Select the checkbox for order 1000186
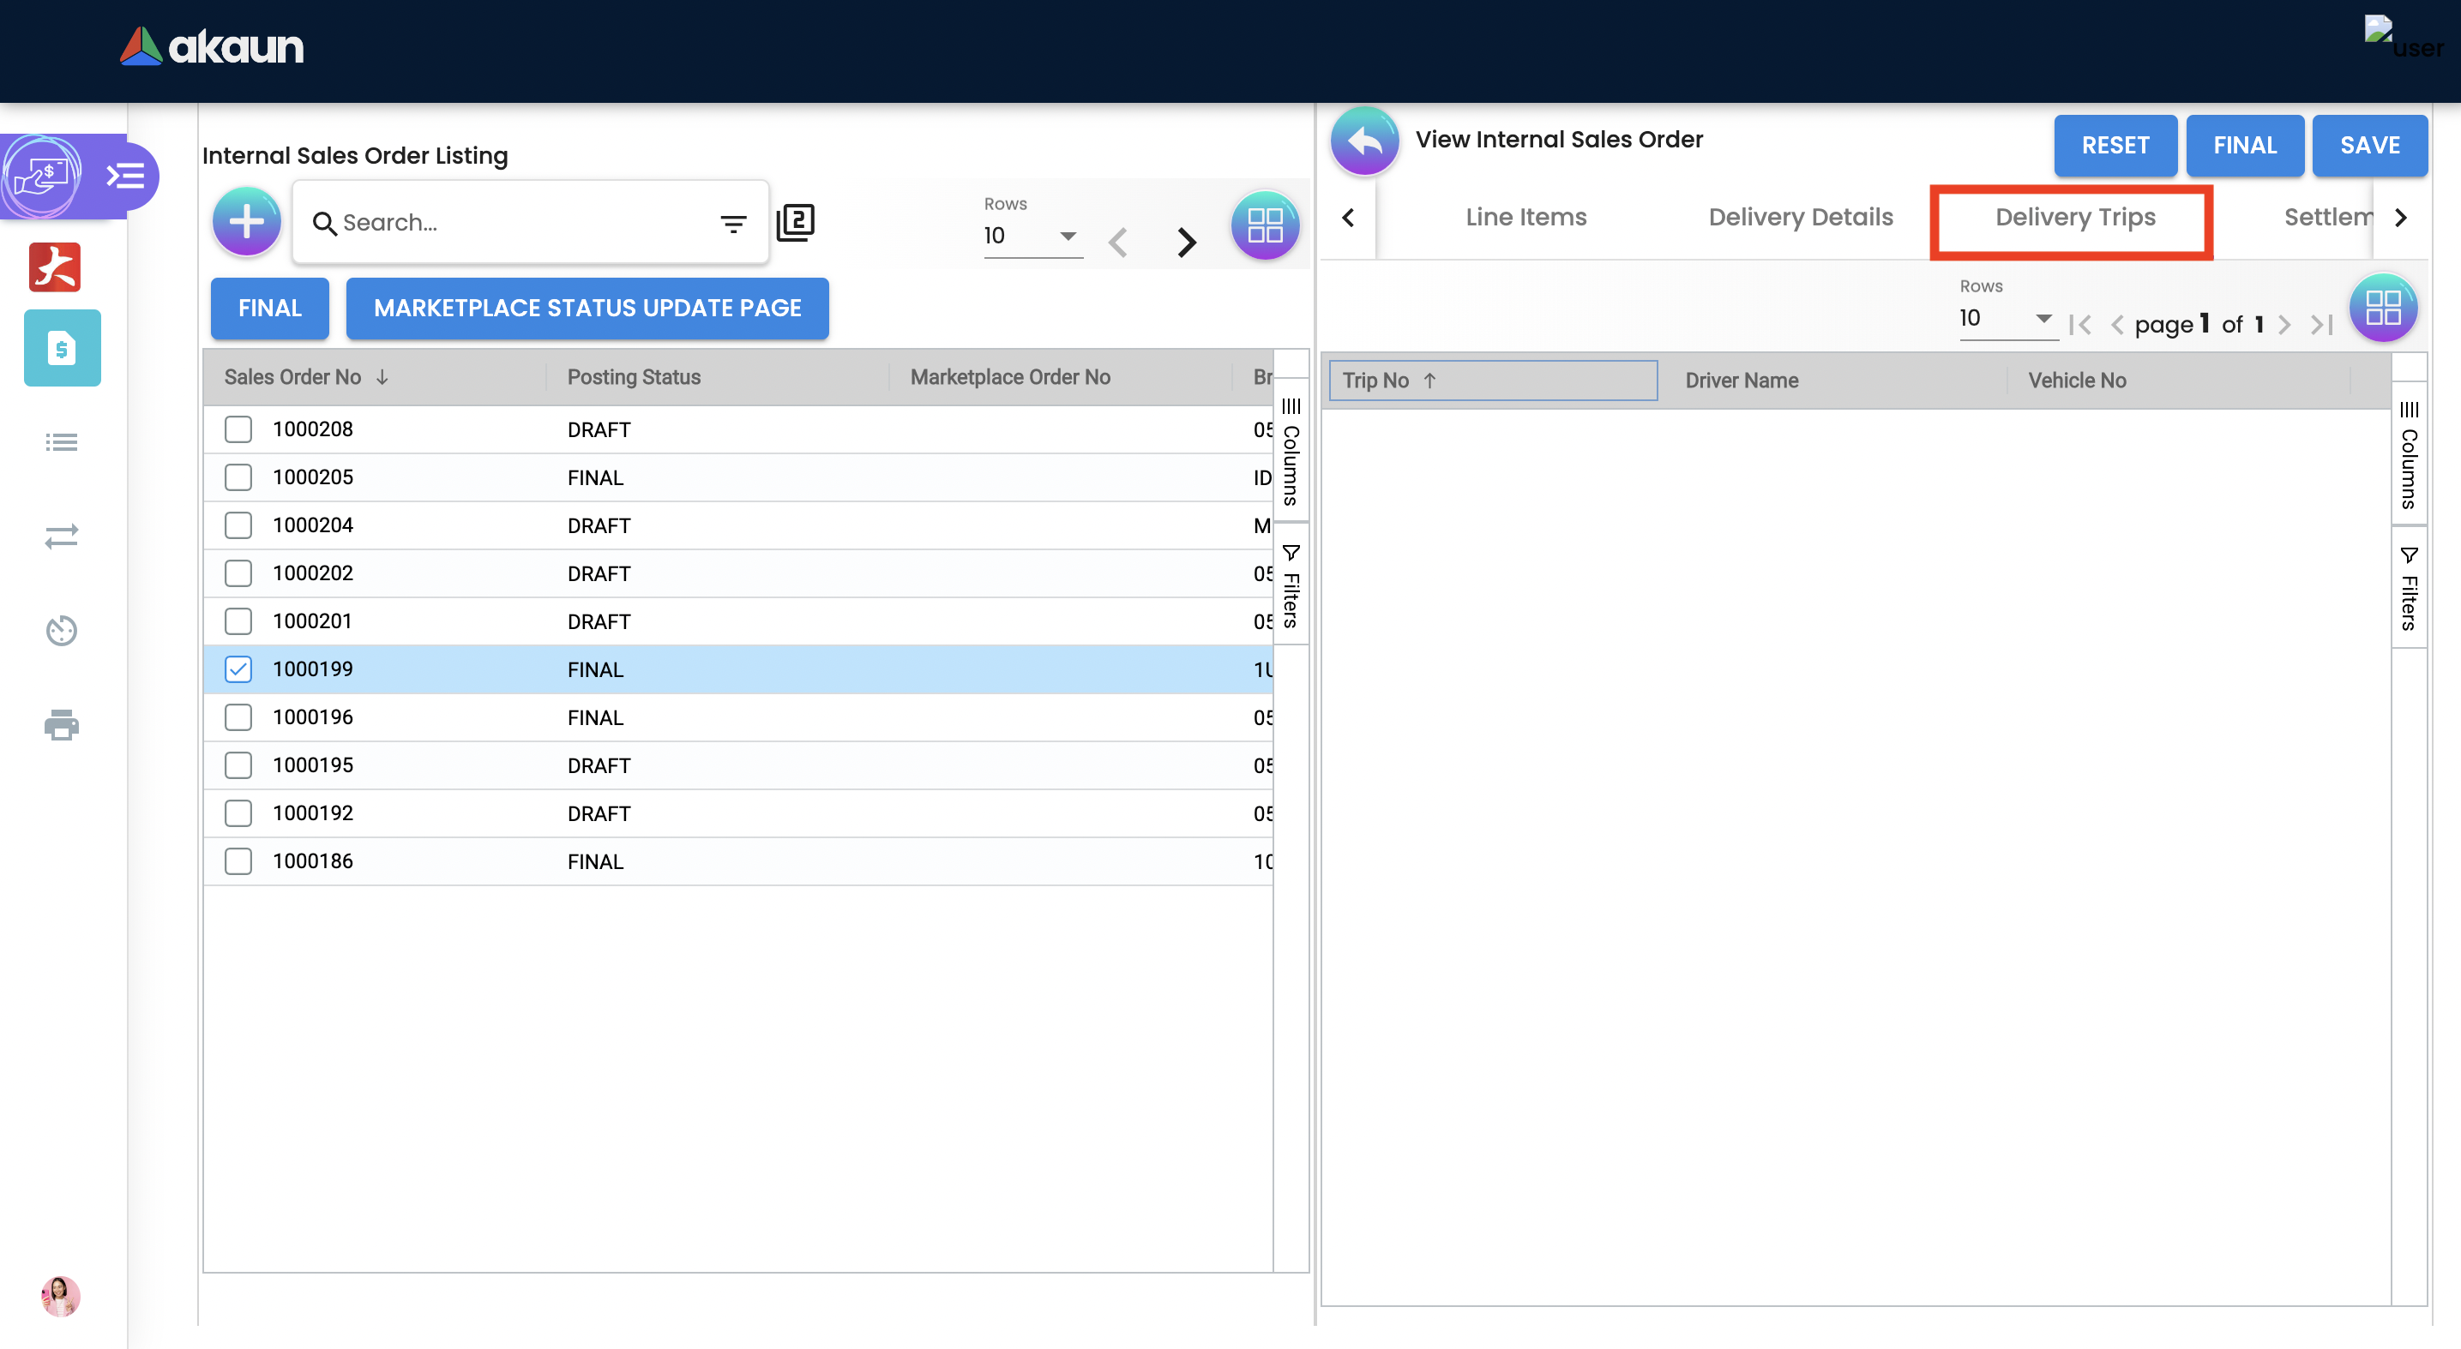The width and height of the screenshot is (2461, 1349). 238,861
